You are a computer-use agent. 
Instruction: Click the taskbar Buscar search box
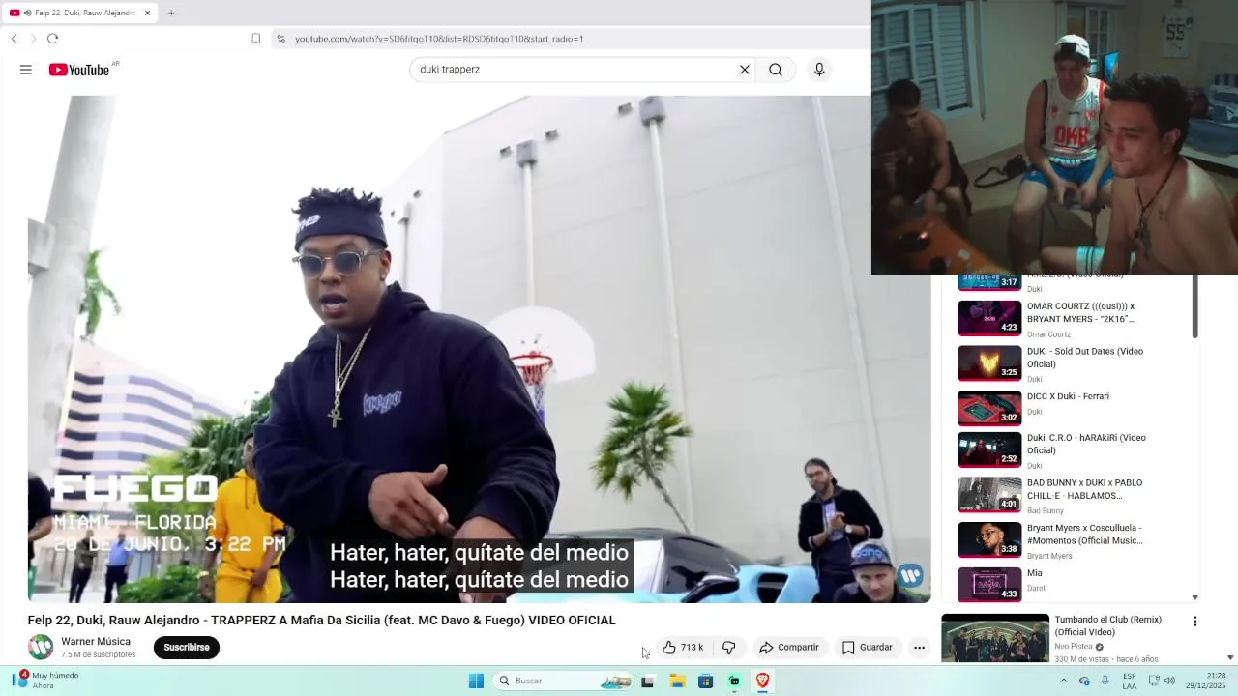click(x=564, y=681)
